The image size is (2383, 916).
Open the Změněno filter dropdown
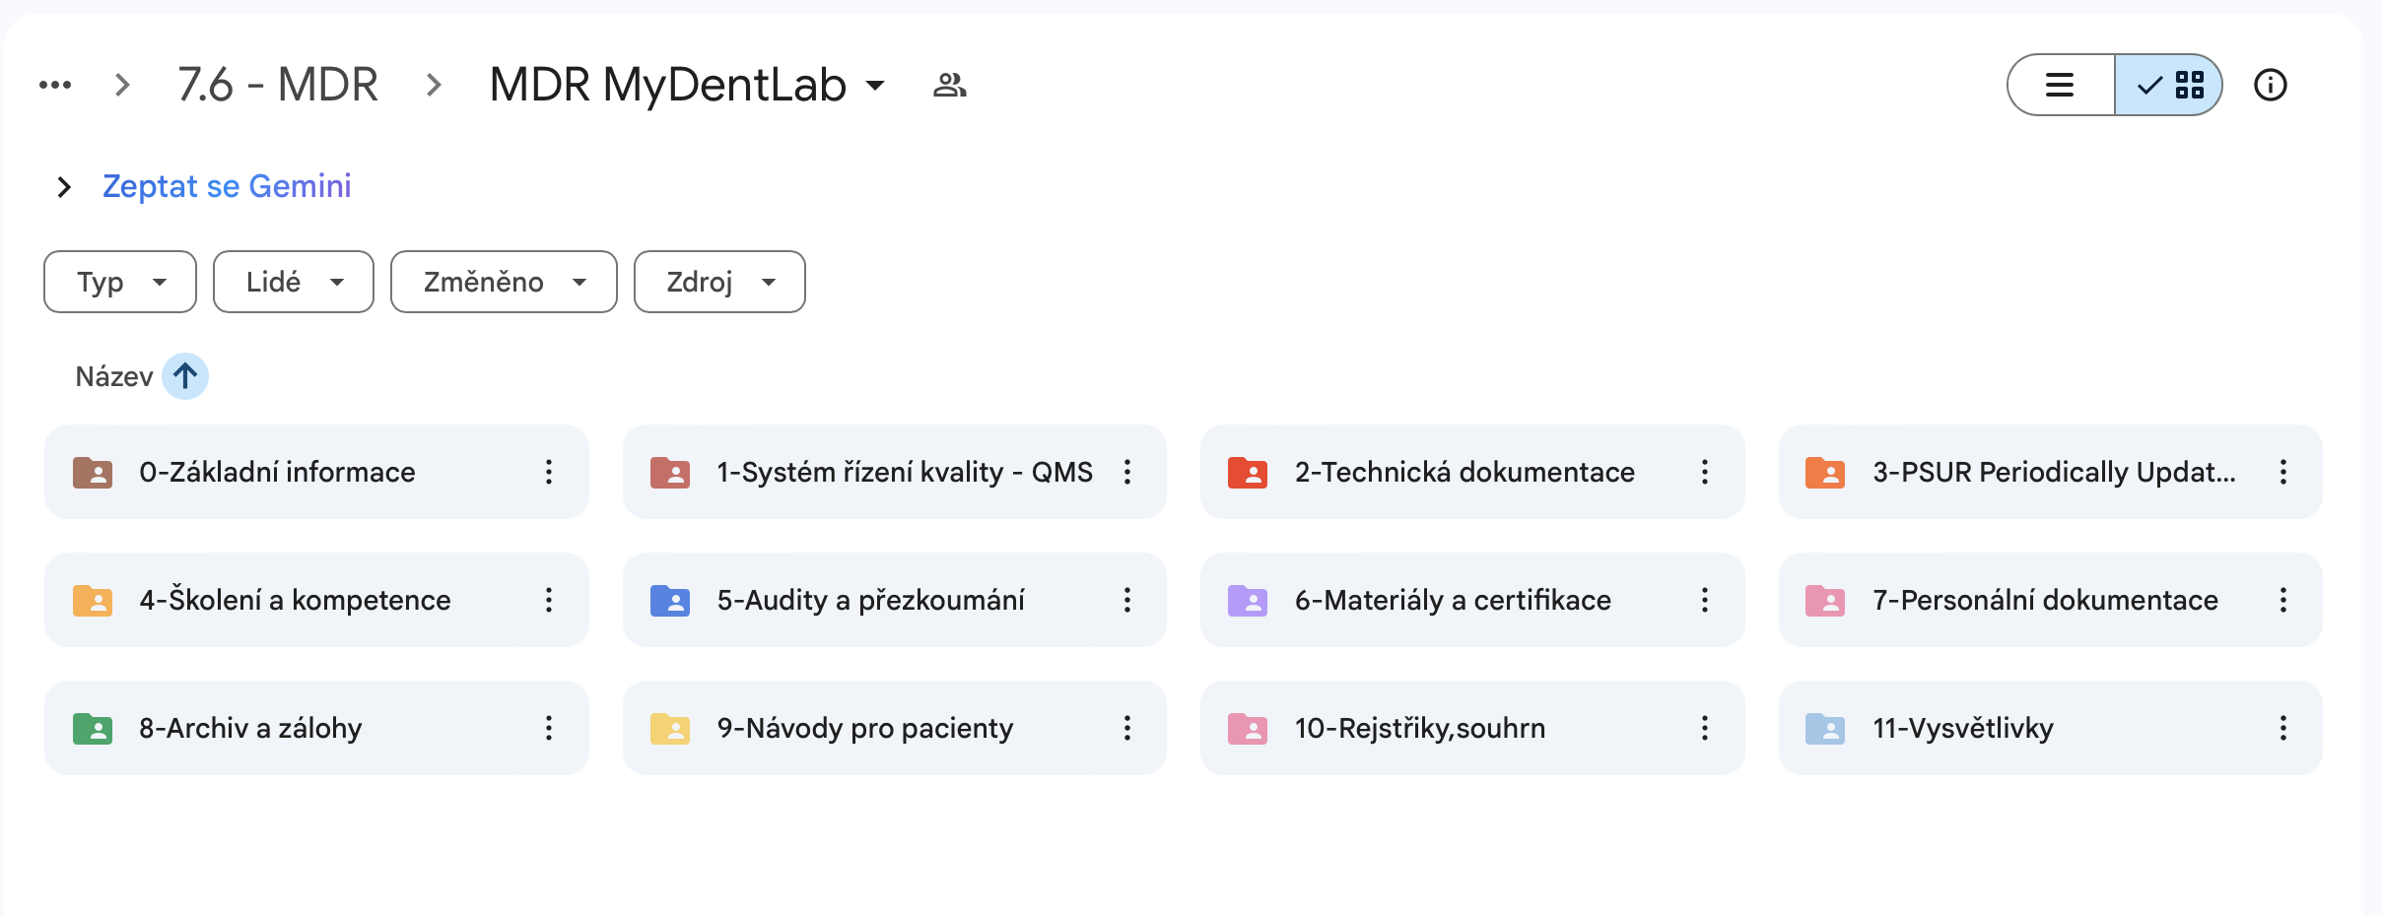coord(504,282)
